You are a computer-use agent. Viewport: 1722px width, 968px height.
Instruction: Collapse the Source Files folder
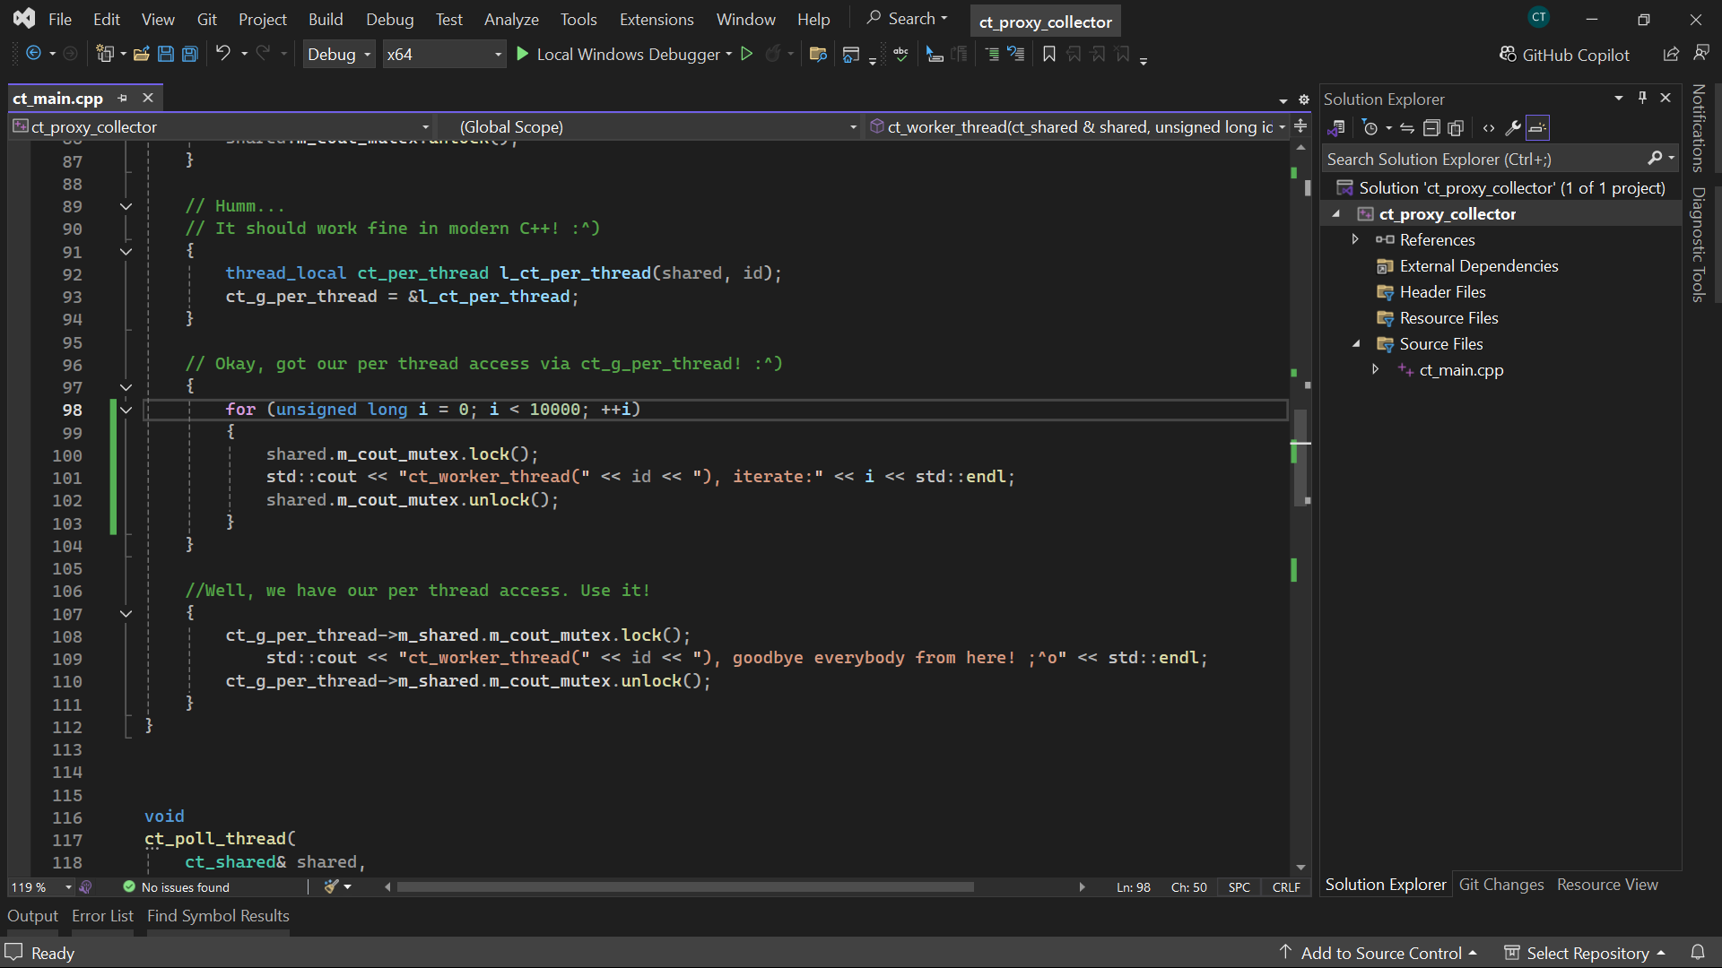1355,343
